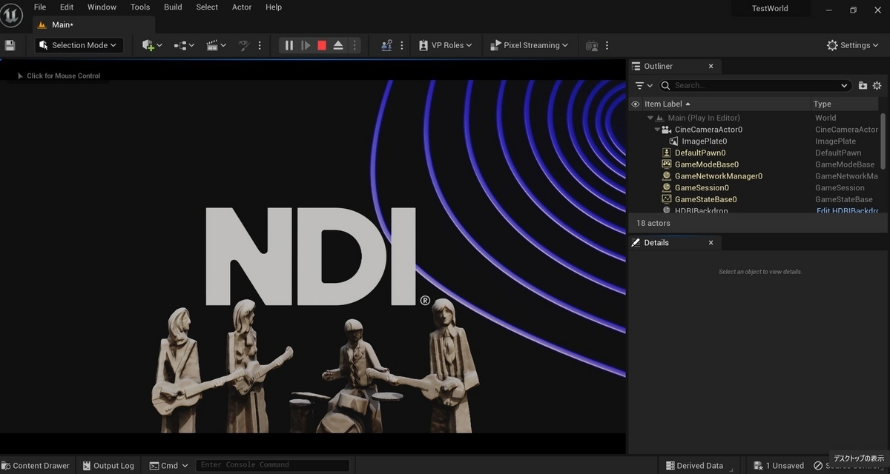Open the Cinematics clapperboard dropdown
Screen dimensions: 890x474
pos(216,45)
